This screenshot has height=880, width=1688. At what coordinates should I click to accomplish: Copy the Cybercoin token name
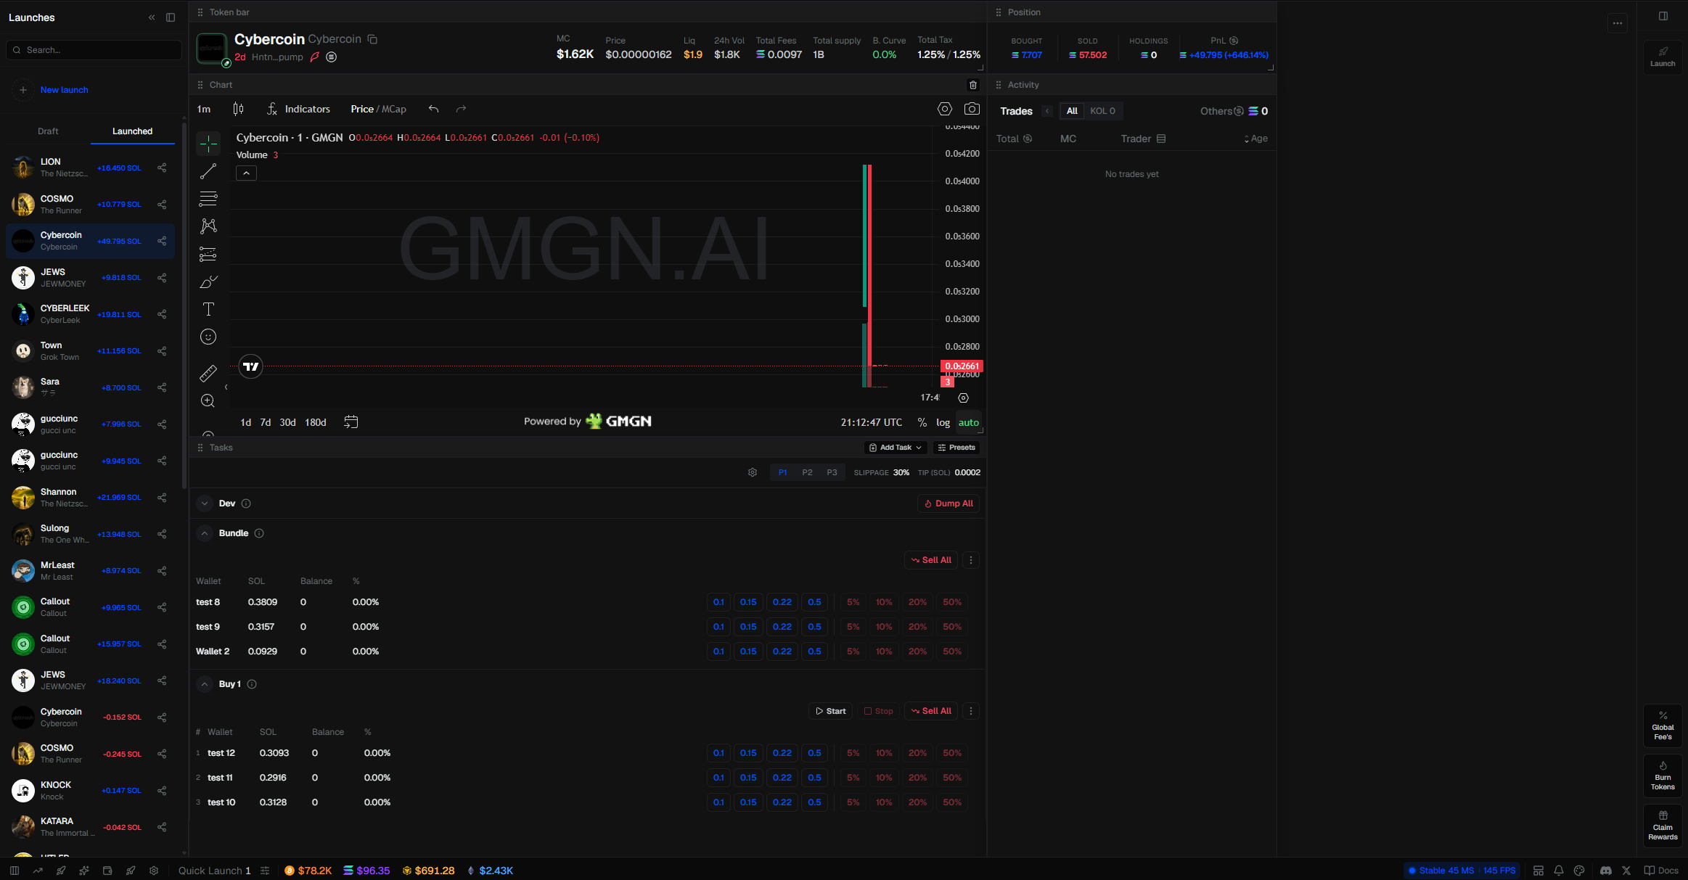pyautogui.click(x=372, y=39)
